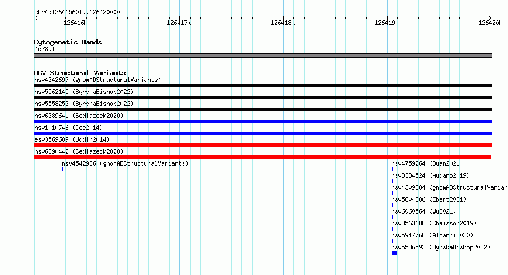Open nsv5536593 (ByrskaBishop2022) variant label

pyautogui.click(x=441, y=247)
